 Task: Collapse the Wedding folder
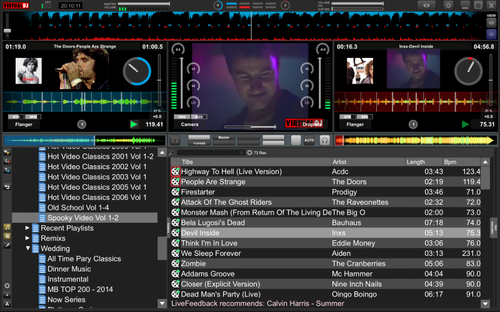(x=27, y=248)
